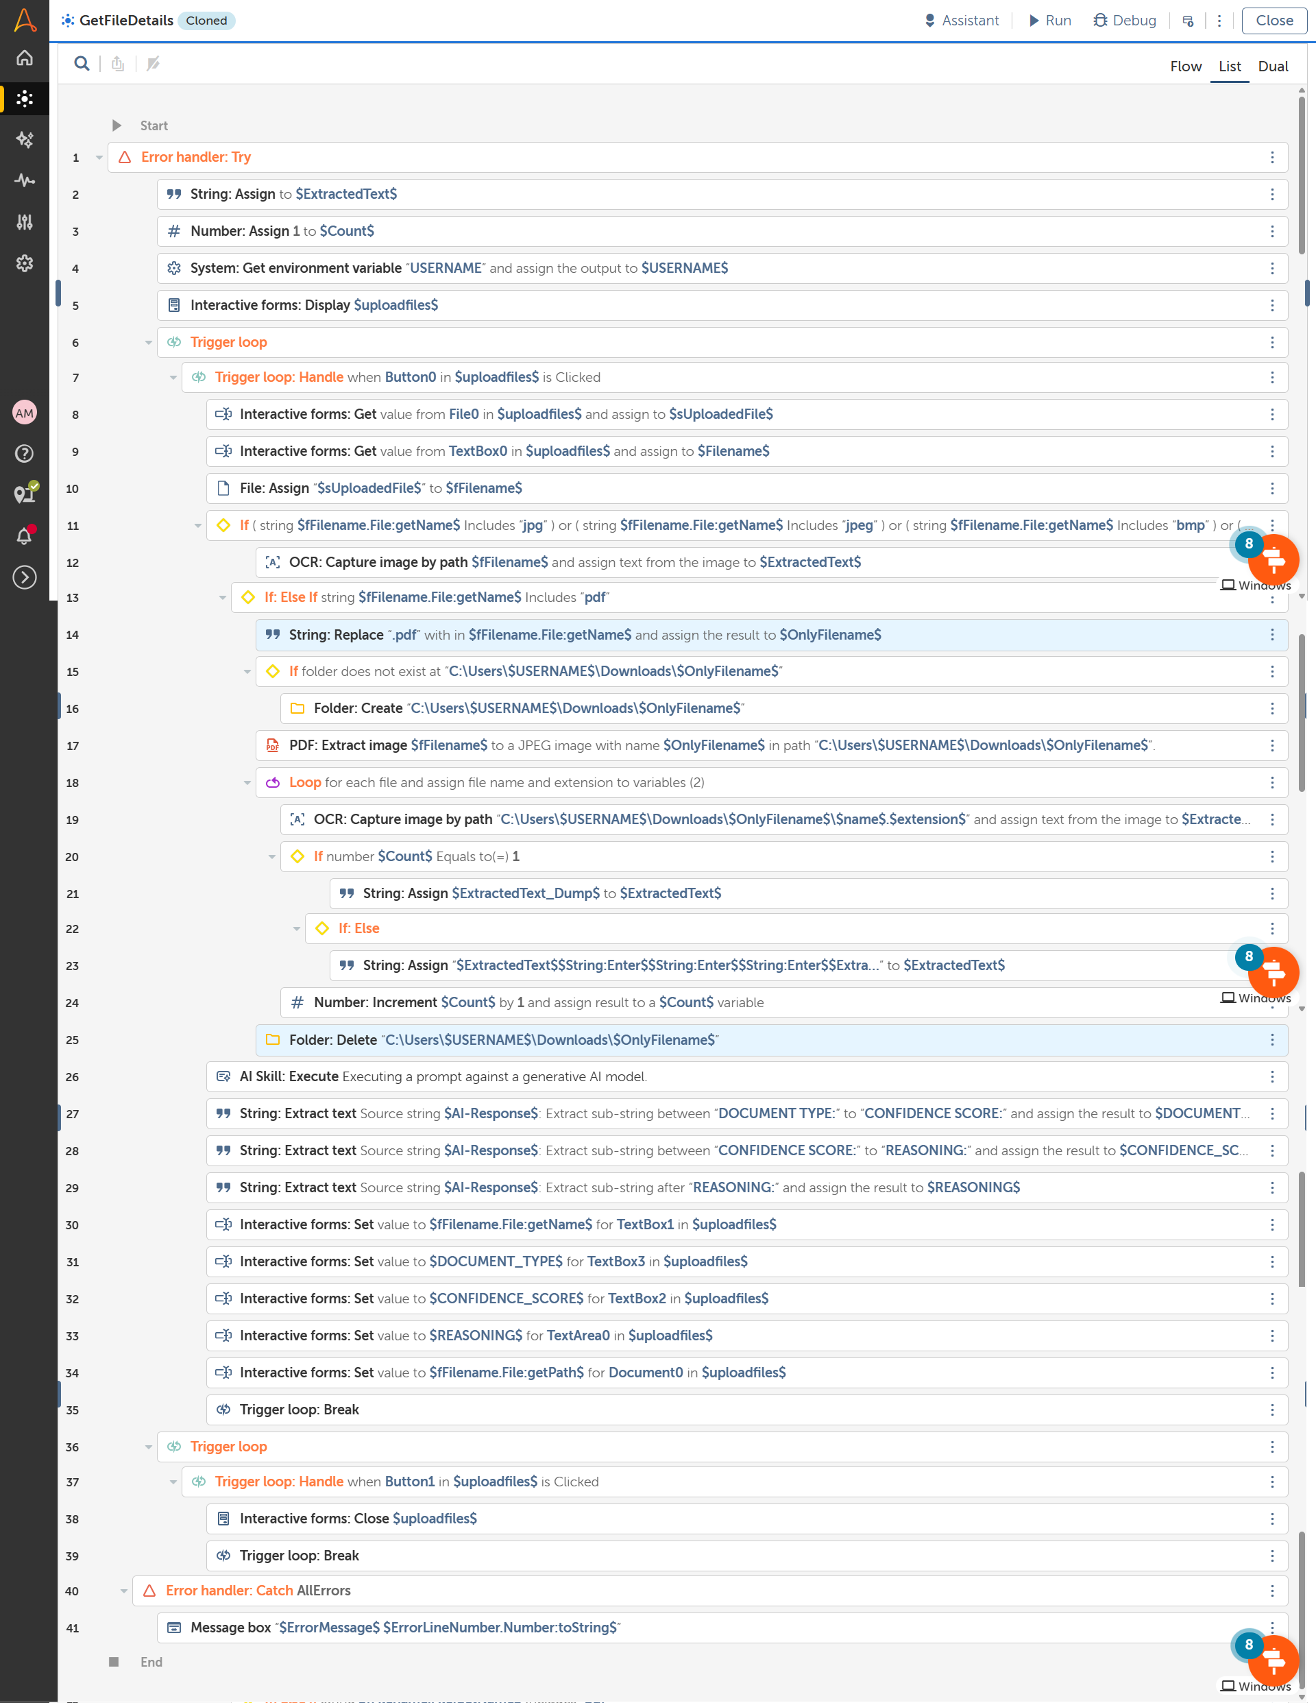Click the notifications bell icon
This screenshot has width=1316, height=1703.
point(25,537)
